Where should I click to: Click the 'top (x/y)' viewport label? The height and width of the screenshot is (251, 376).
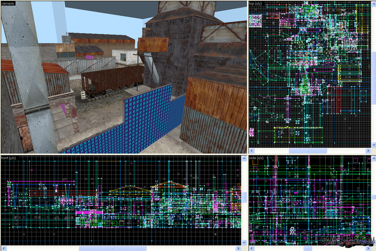(x=256, y=3)
